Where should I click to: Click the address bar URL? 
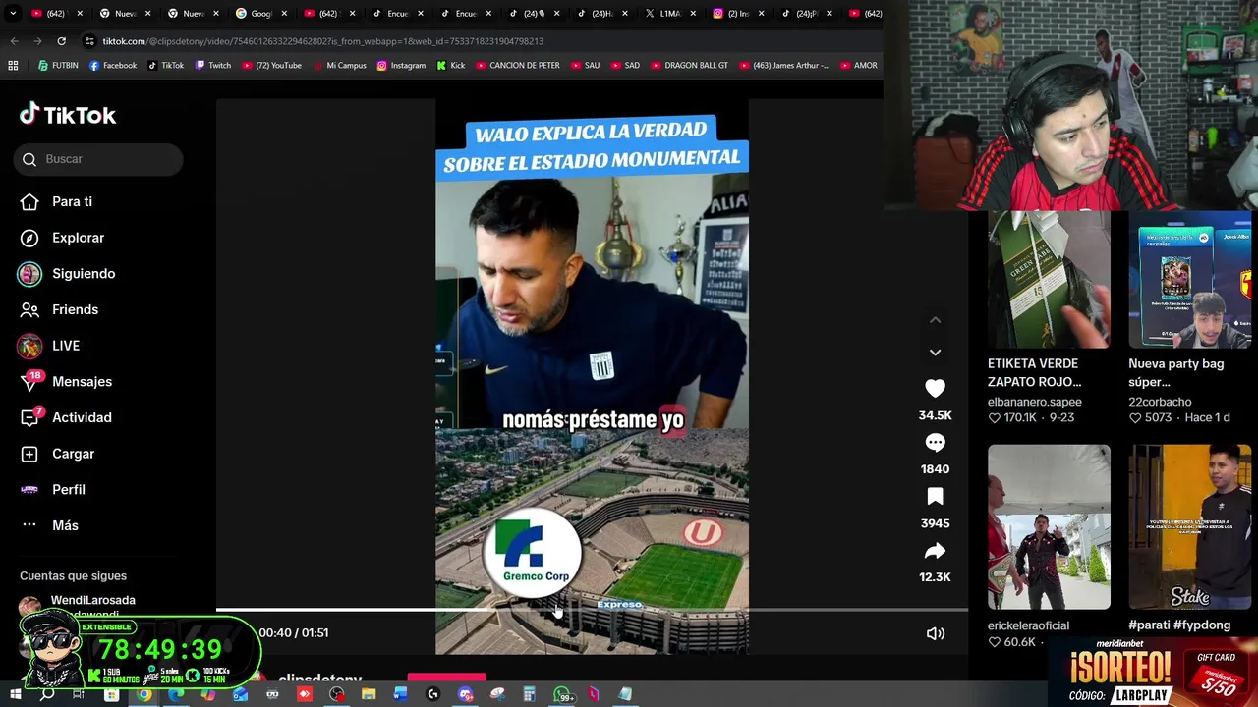[x=322, y=41]
